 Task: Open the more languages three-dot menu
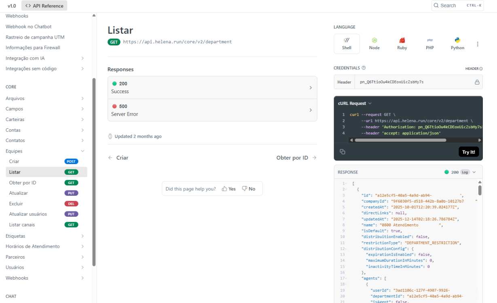point(478,44)
